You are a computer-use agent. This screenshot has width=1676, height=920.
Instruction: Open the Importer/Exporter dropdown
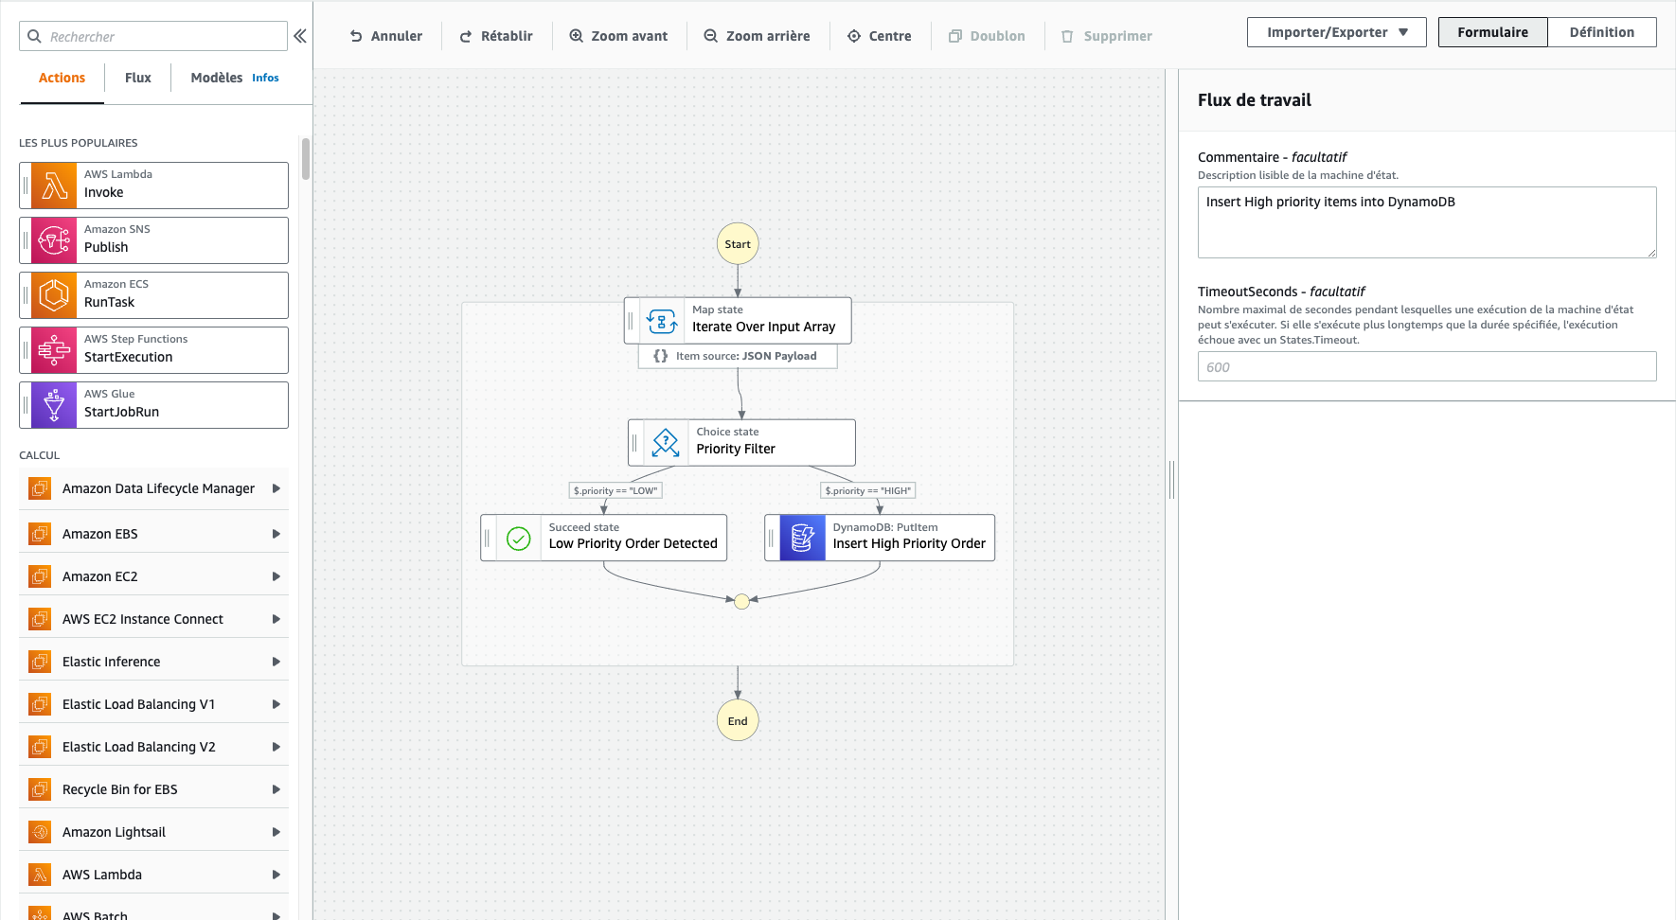pos(1337,32)
